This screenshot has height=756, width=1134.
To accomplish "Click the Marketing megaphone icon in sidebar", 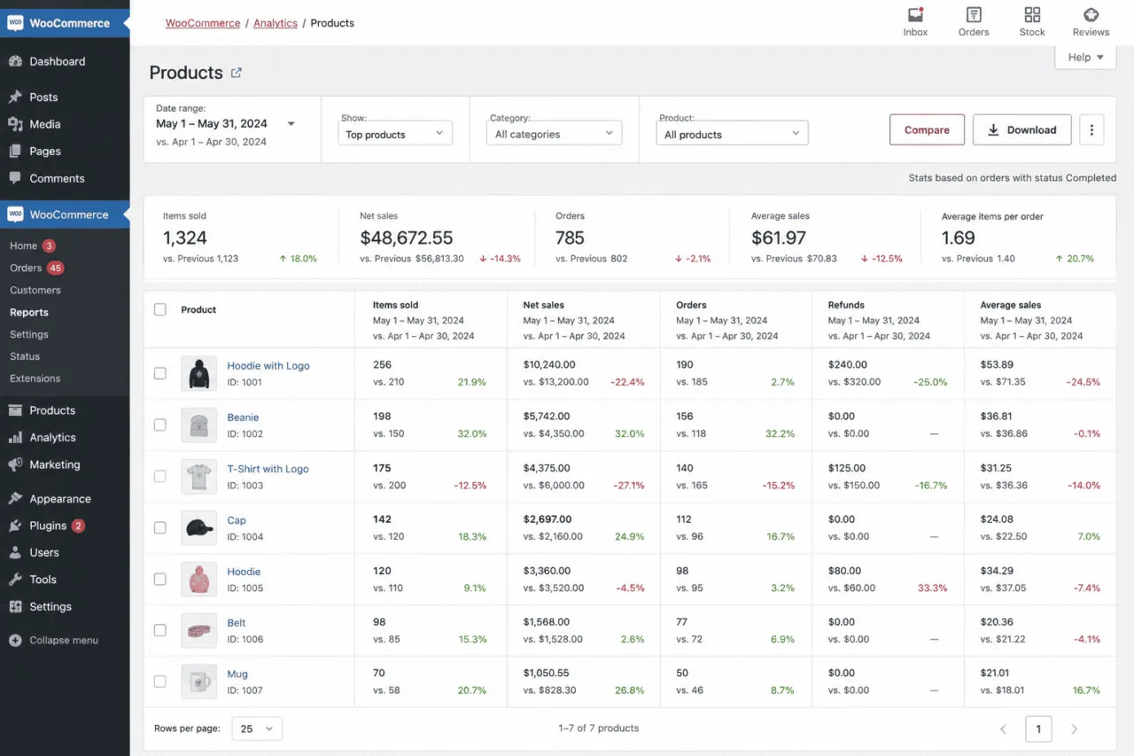I will 15,464.
